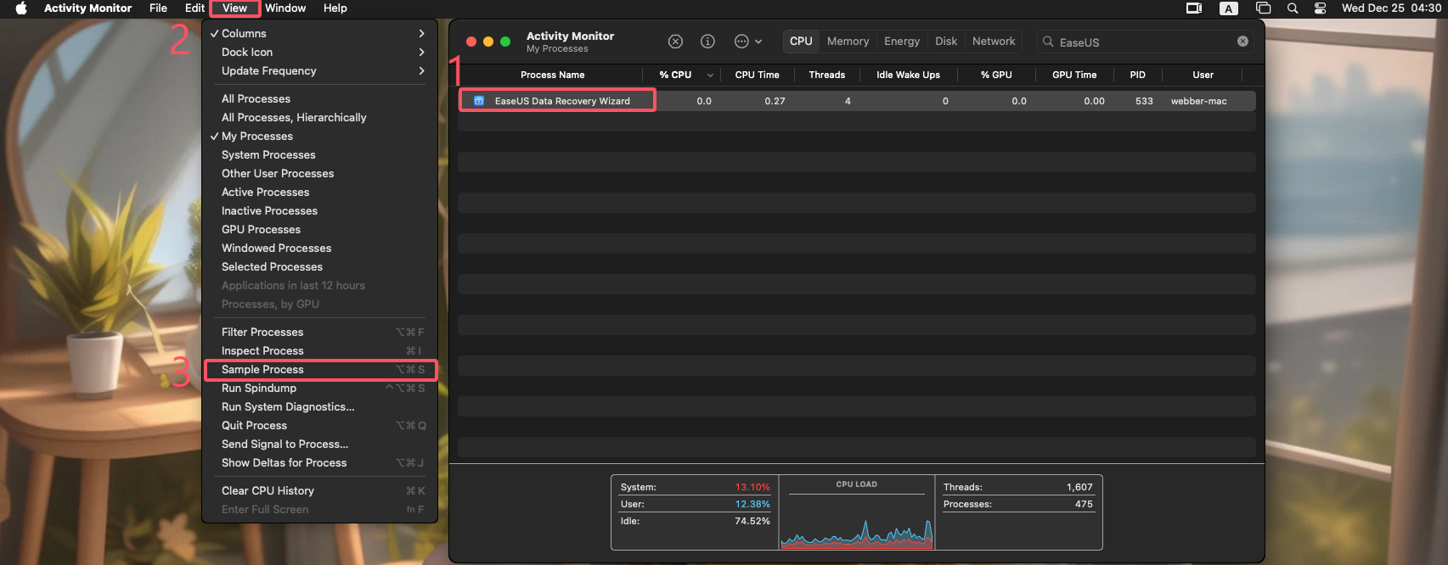Click Filter Processes menu item
Viewport: 1448px width, 565px height.
point(319,332)
